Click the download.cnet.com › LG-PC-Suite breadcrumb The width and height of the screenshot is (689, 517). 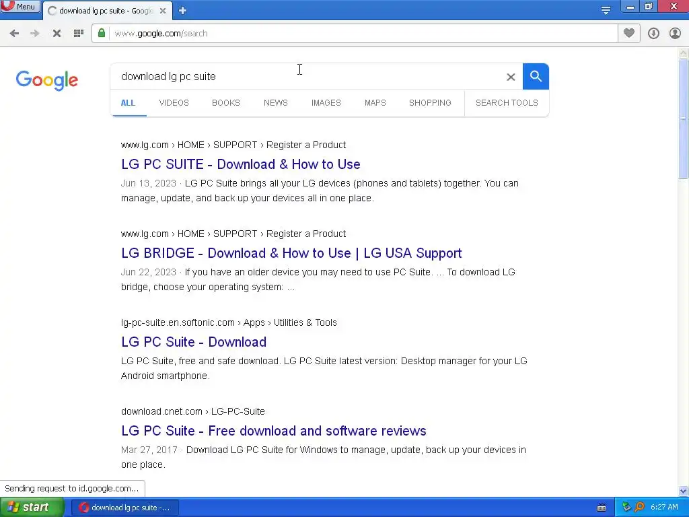tap(193, 411)
